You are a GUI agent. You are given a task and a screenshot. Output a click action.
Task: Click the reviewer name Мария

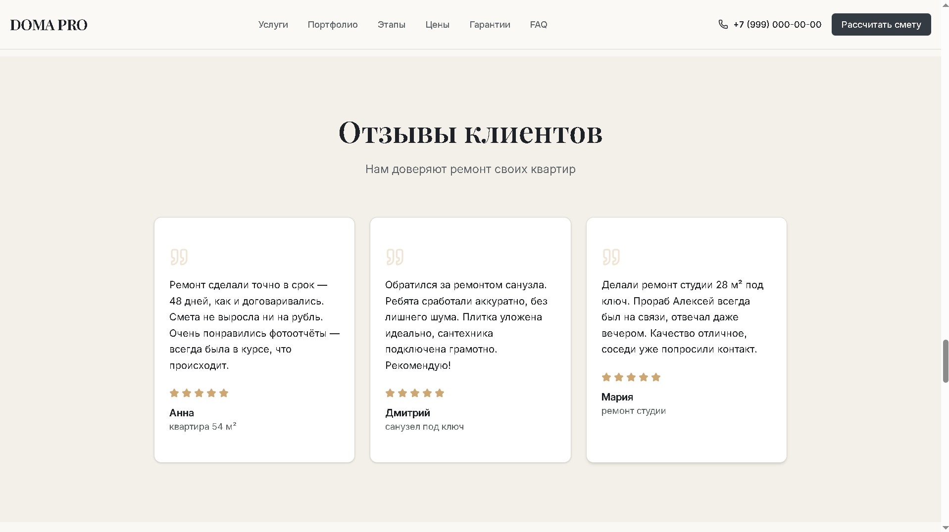coord(617,397)
